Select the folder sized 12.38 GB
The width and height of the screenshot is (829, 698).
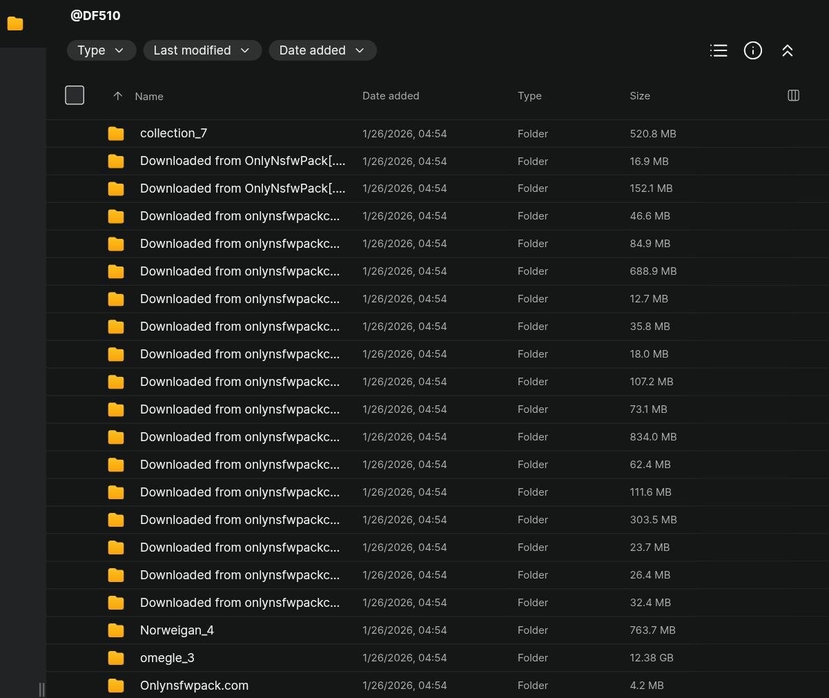tap(167, 658)
